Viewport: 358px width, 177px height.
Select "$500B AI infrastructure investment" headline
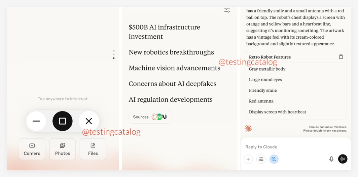(164, 32)
